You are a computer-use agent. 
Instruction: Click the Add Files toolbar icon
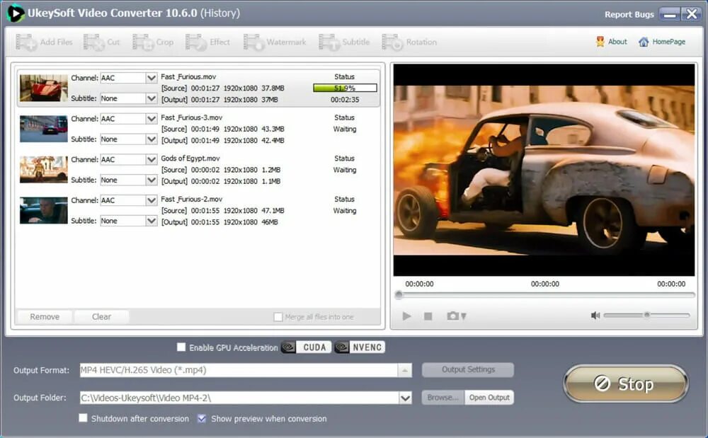26,42
